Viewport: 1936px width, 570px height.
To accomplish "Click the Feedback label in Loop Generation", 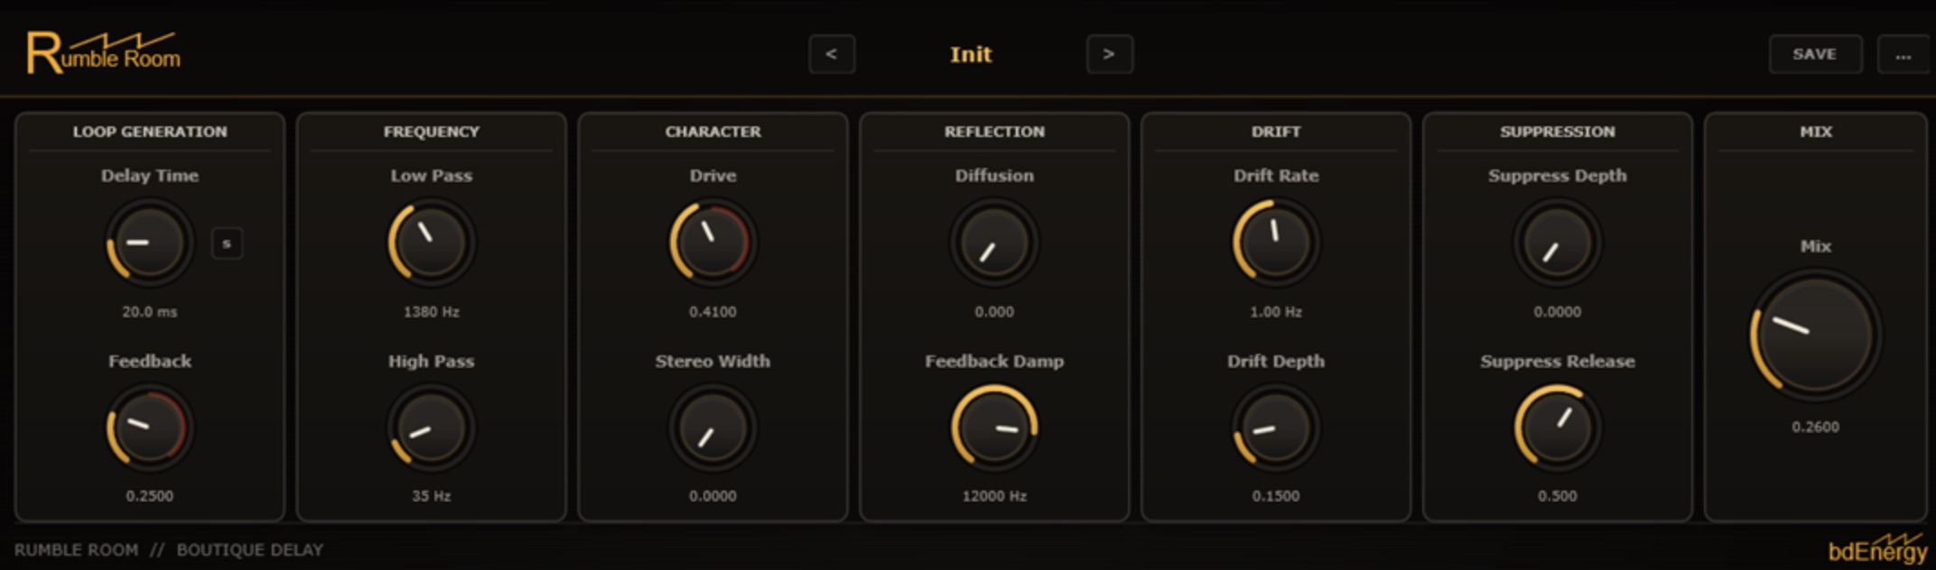I will (150, 362).
